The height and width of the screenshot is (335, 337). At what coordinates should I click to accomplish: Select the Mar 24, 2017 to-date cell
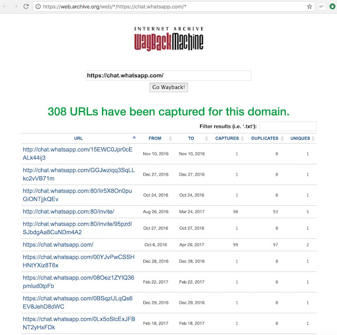pos(192,211)
